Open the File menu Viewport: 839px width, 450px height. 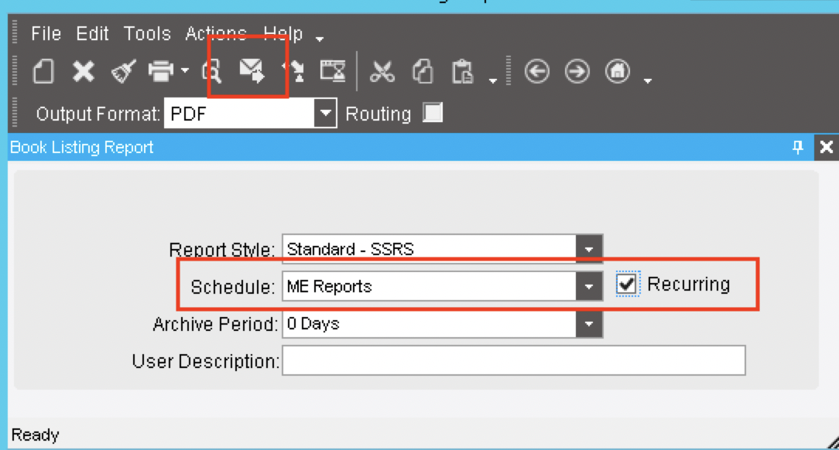coord(46,34)
